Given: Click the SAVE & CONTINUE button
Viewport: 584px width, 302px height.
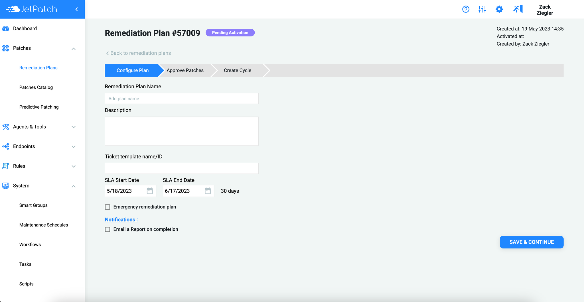Looking at the screenshot, I should pos(531,242).
